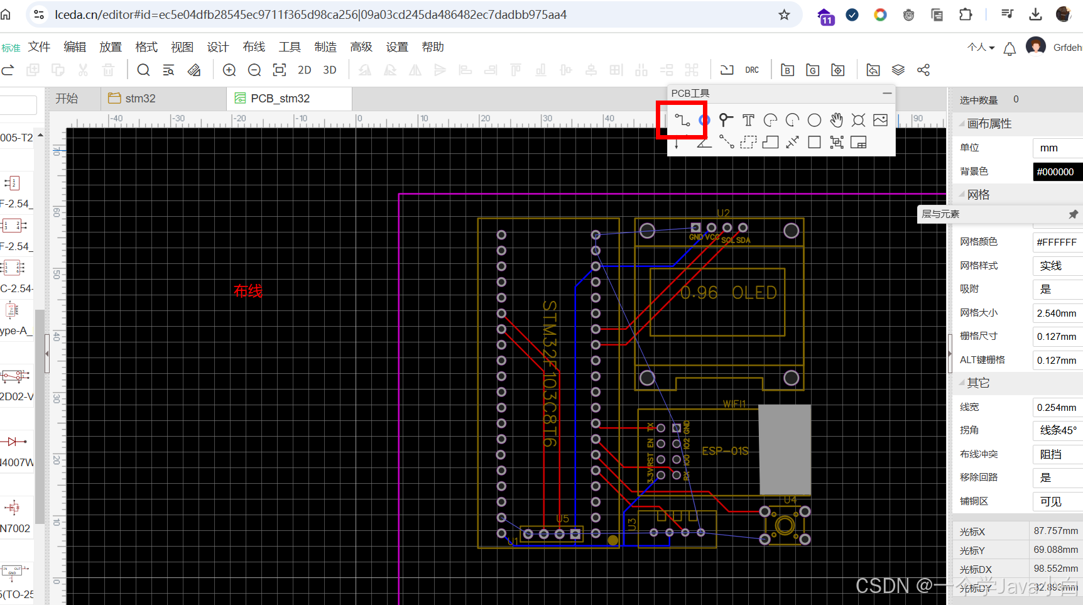The height and width of the screenshot is (605, 1083).
Task: Select the Group/Ungroup tool
Action: point(836,143)
